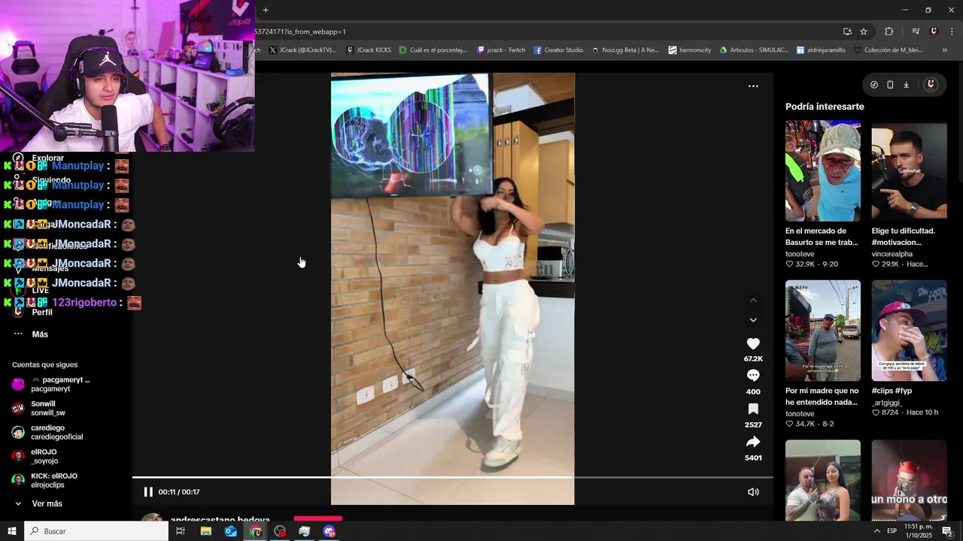Go to the next video with the down chevron
963x541 pixels.
coord(753,320)
